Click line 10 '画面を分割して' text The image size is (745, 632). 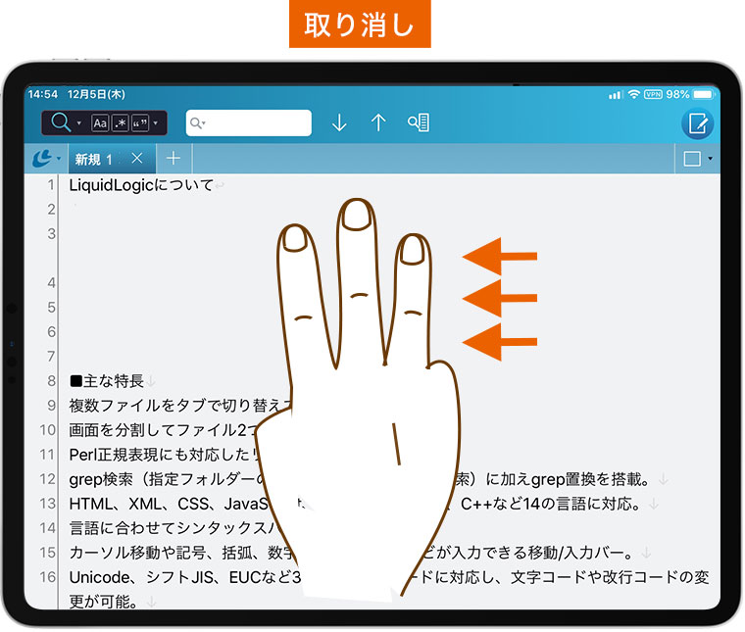[x=124, y=430]
